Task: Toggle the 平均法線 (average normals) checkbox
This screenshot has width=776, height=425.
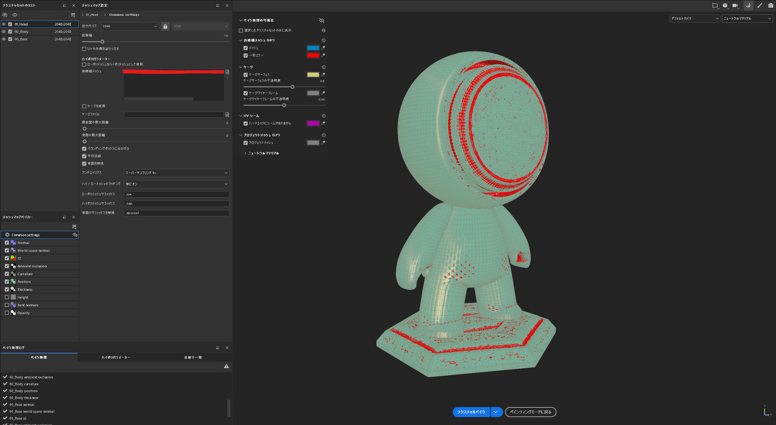Action: pyautogui.click(x=84, y=156)
